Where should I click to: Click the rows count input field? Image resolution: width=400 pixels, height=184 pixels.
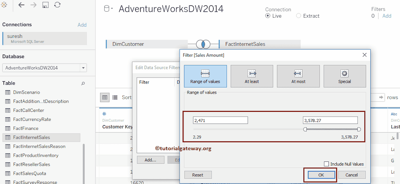click(377, 97)
